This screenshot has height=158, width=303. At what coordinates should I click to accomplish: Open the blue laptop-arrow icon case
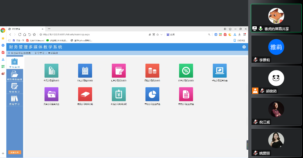tap(220, 71)
